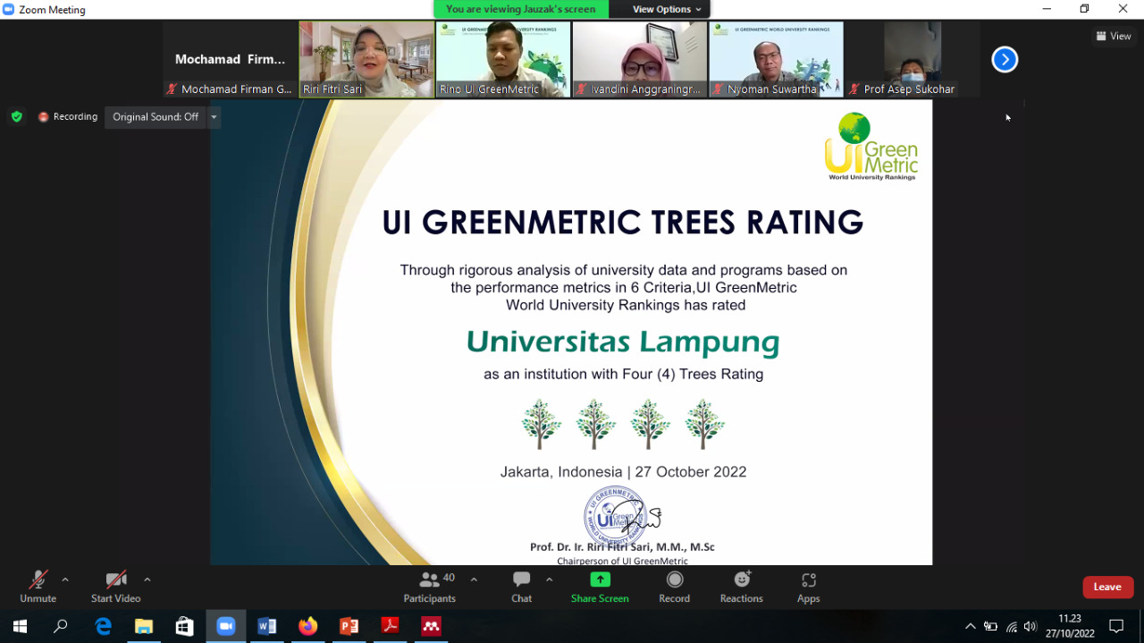Open the View layout menu

[1114, 36]
